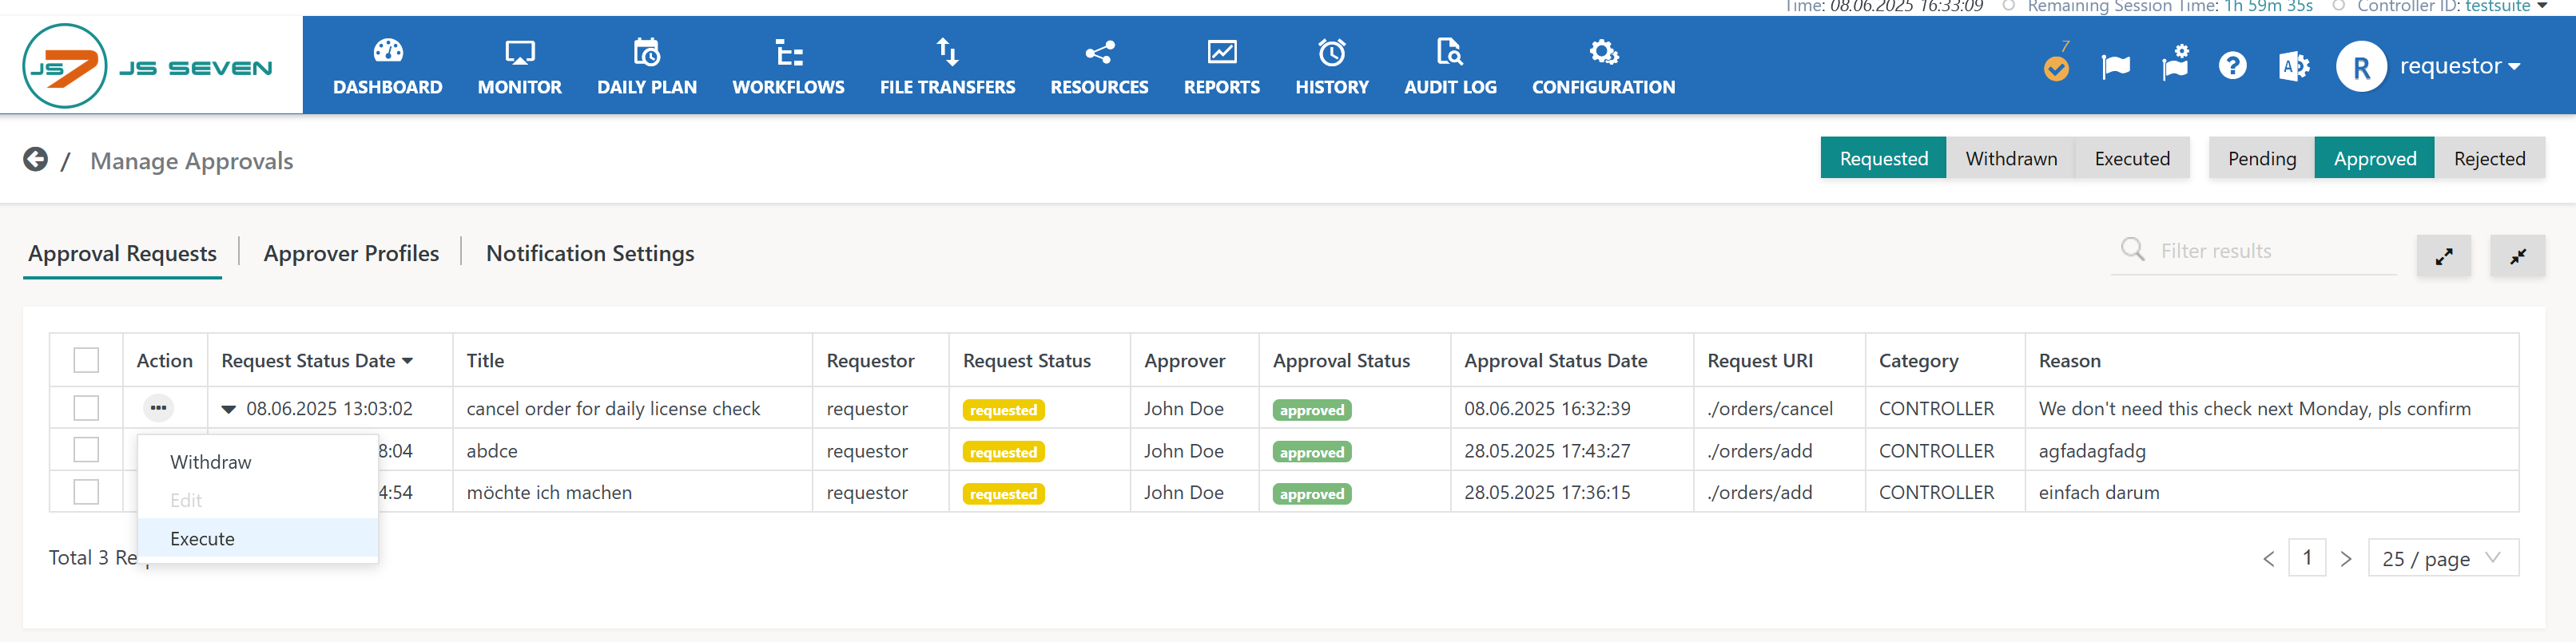Image resolution: width=2576 pixels, height=642 pixels.
Task: Open the 25 / page size dropdown
Action: (x=2442, y=558)
